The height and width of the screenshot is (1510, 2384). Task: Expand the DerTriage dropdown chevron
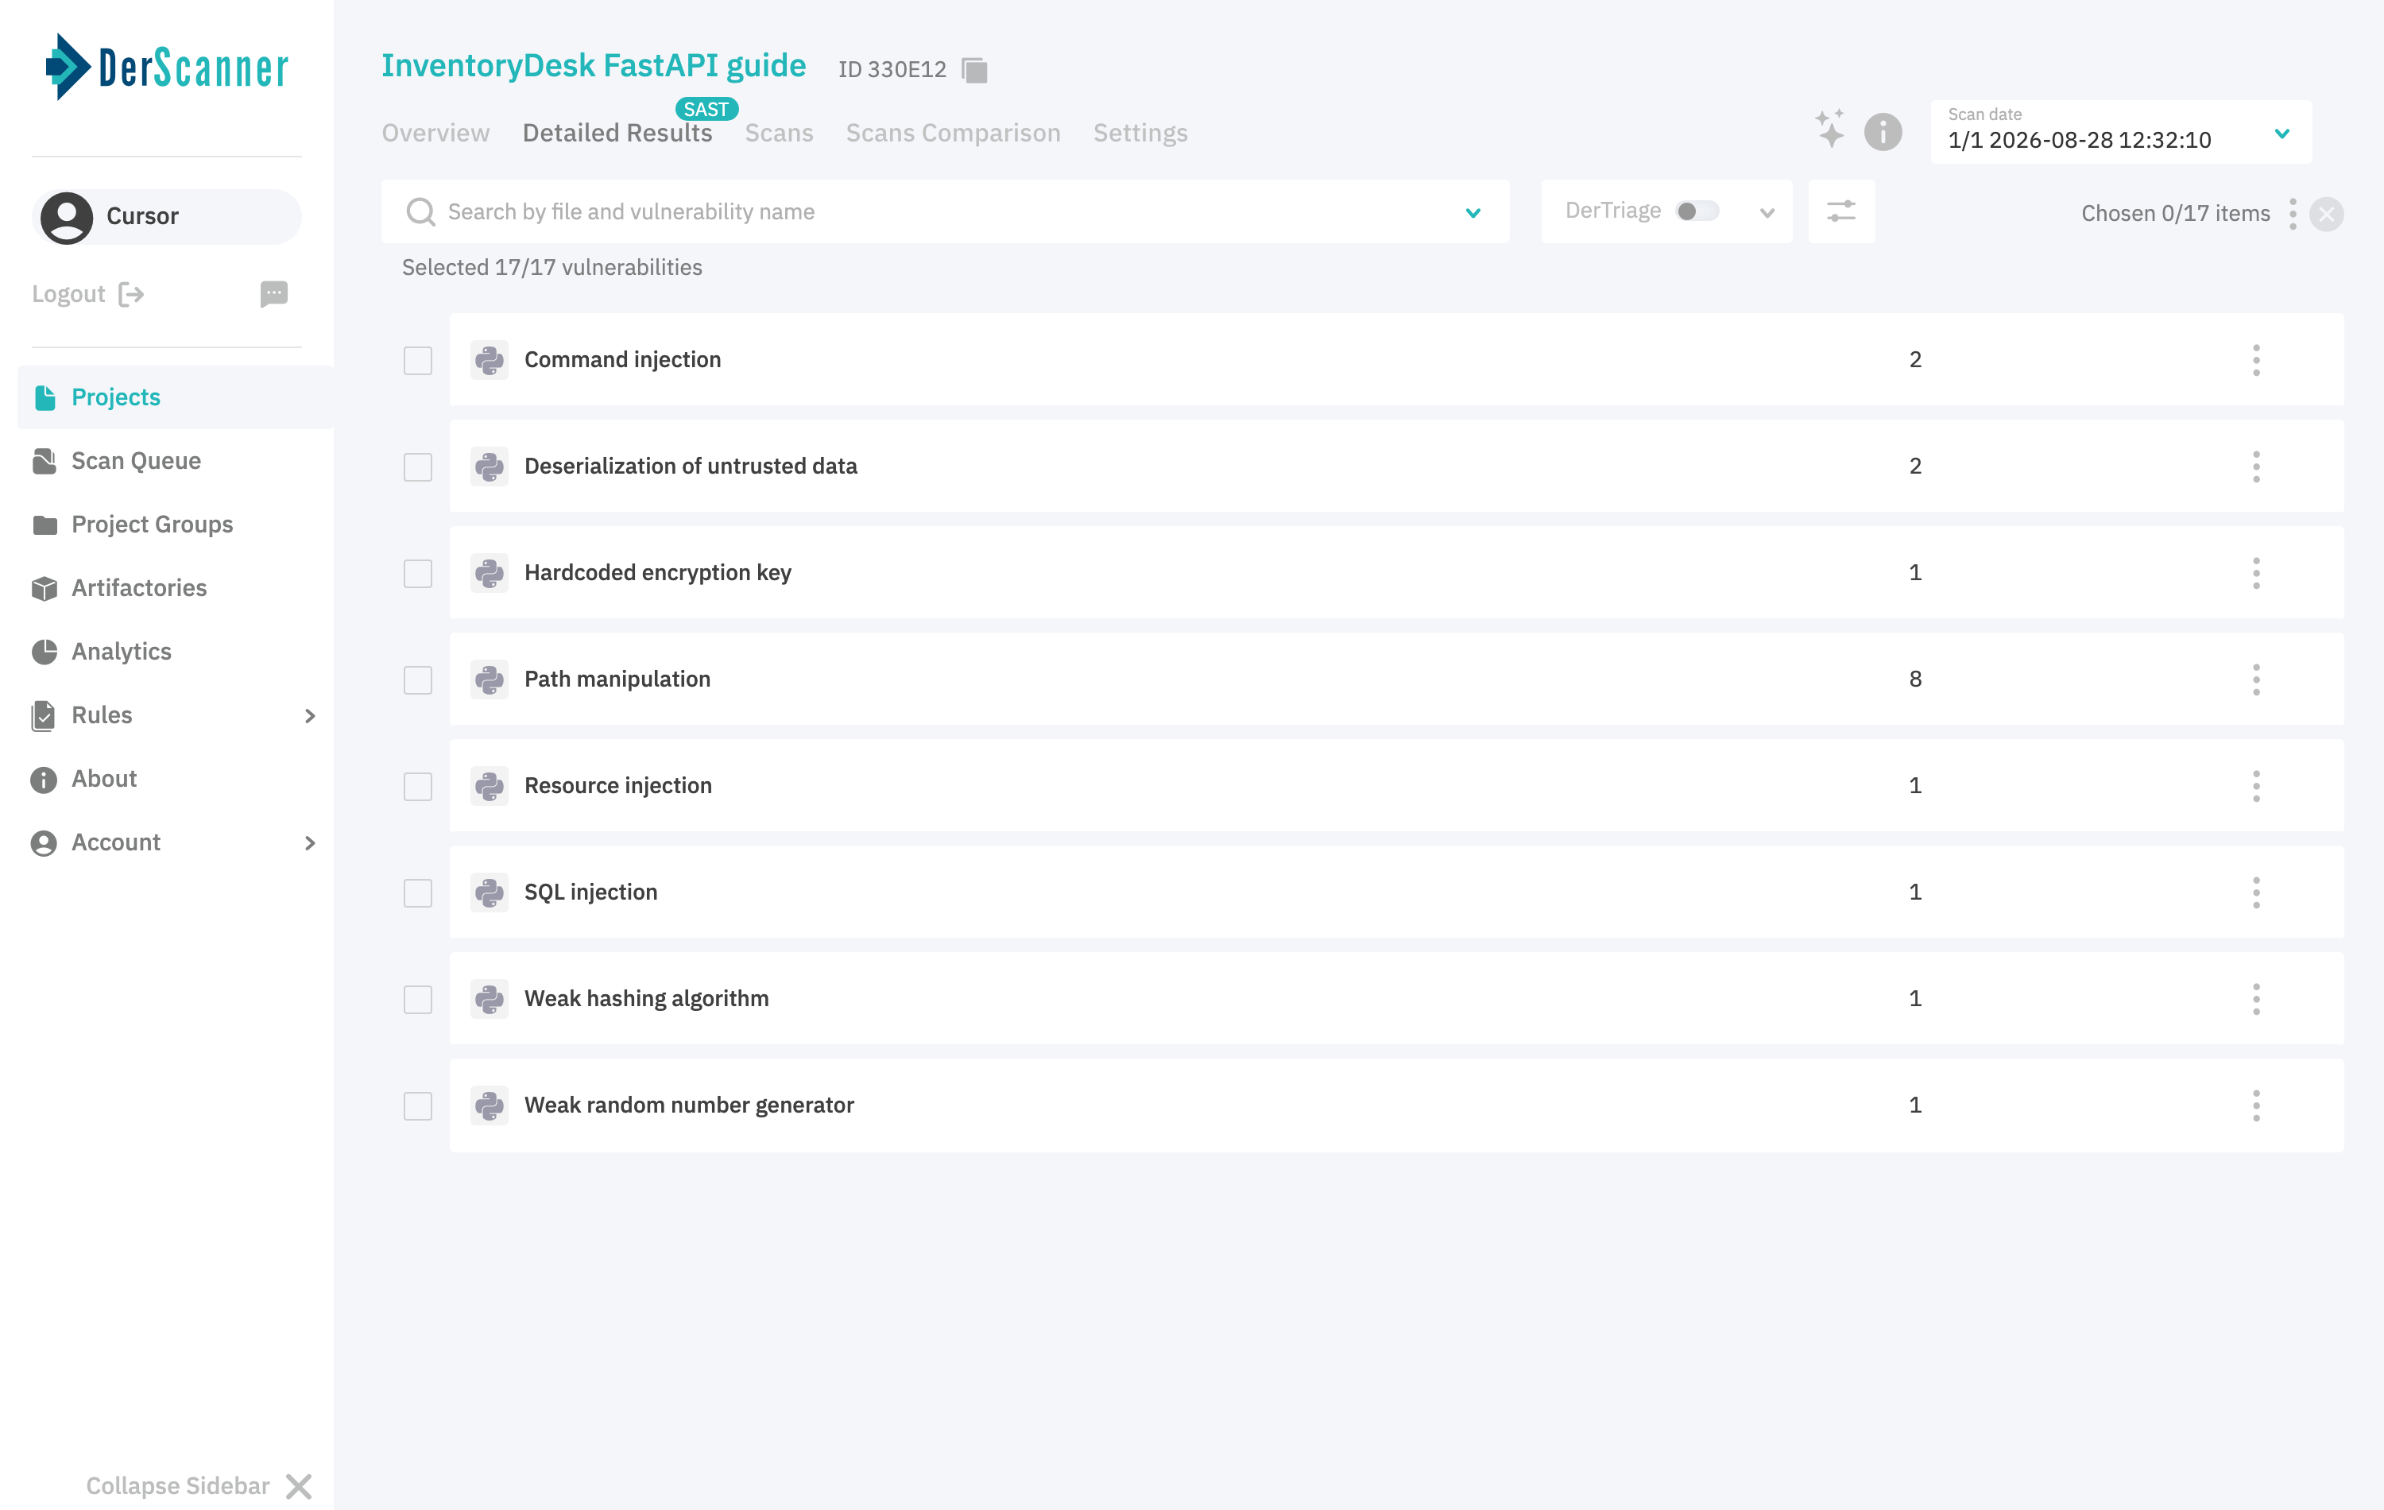point(1767,212)
